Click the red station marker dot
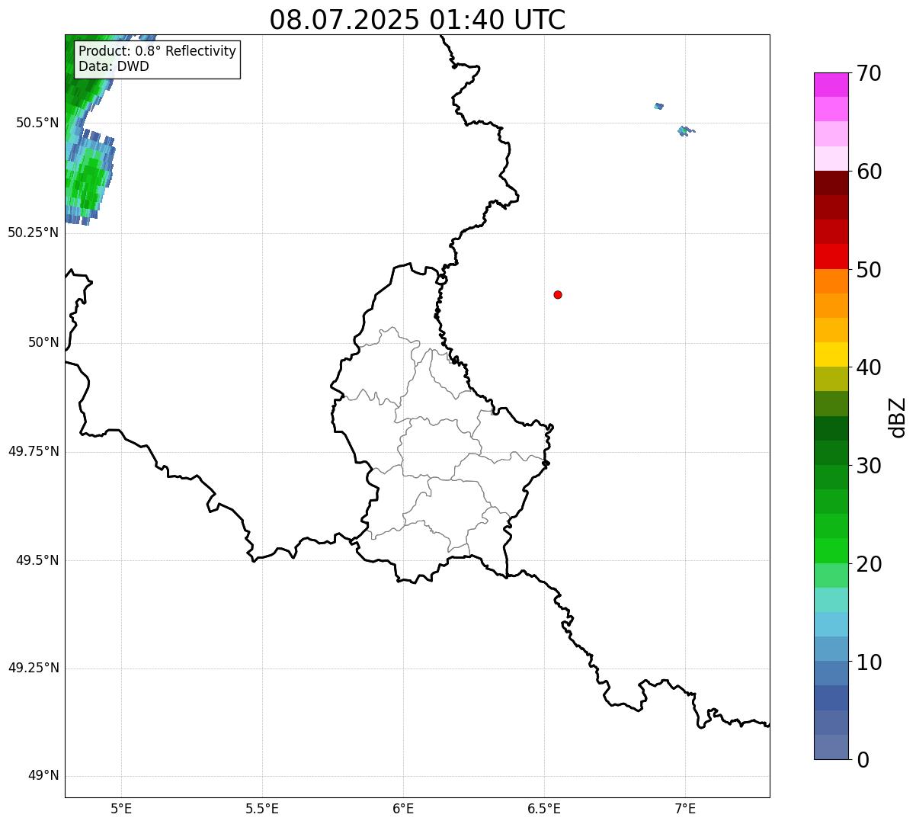Viewport: 916px width, 824px height. click(x=558, y=294)
